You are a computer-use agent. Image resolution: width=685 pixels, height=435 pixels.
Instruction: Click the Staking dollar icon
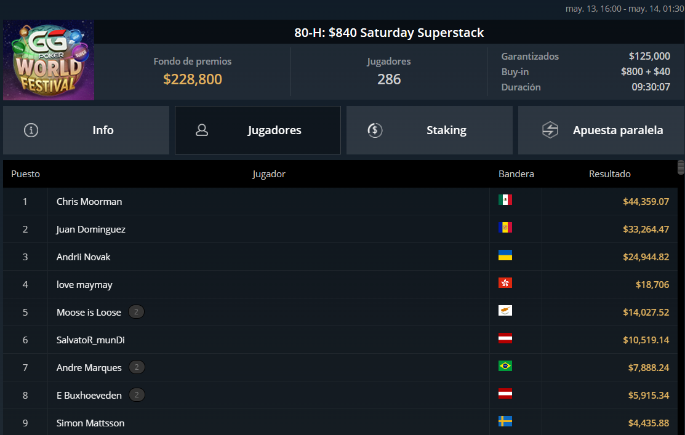[375, 130]
